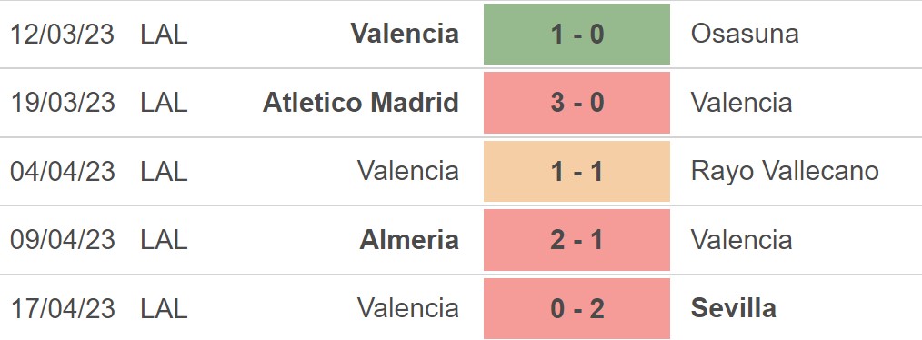The width and height of the screenshot is (922, 340).
Task: Click Valencia in the Sevilla match row
Action: coord(407,308)
